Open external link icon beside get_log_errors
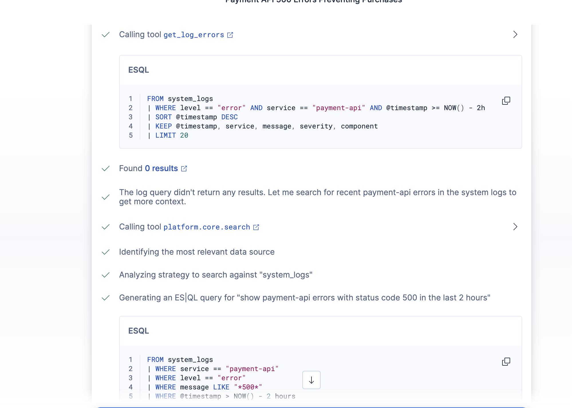The height and width of the screenshot is (408, 572). [x=230, y=35]
